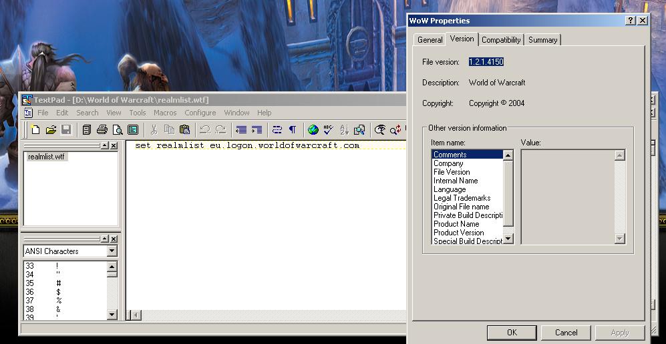Select realmlist.wtf in document selector

click(46, 157)
